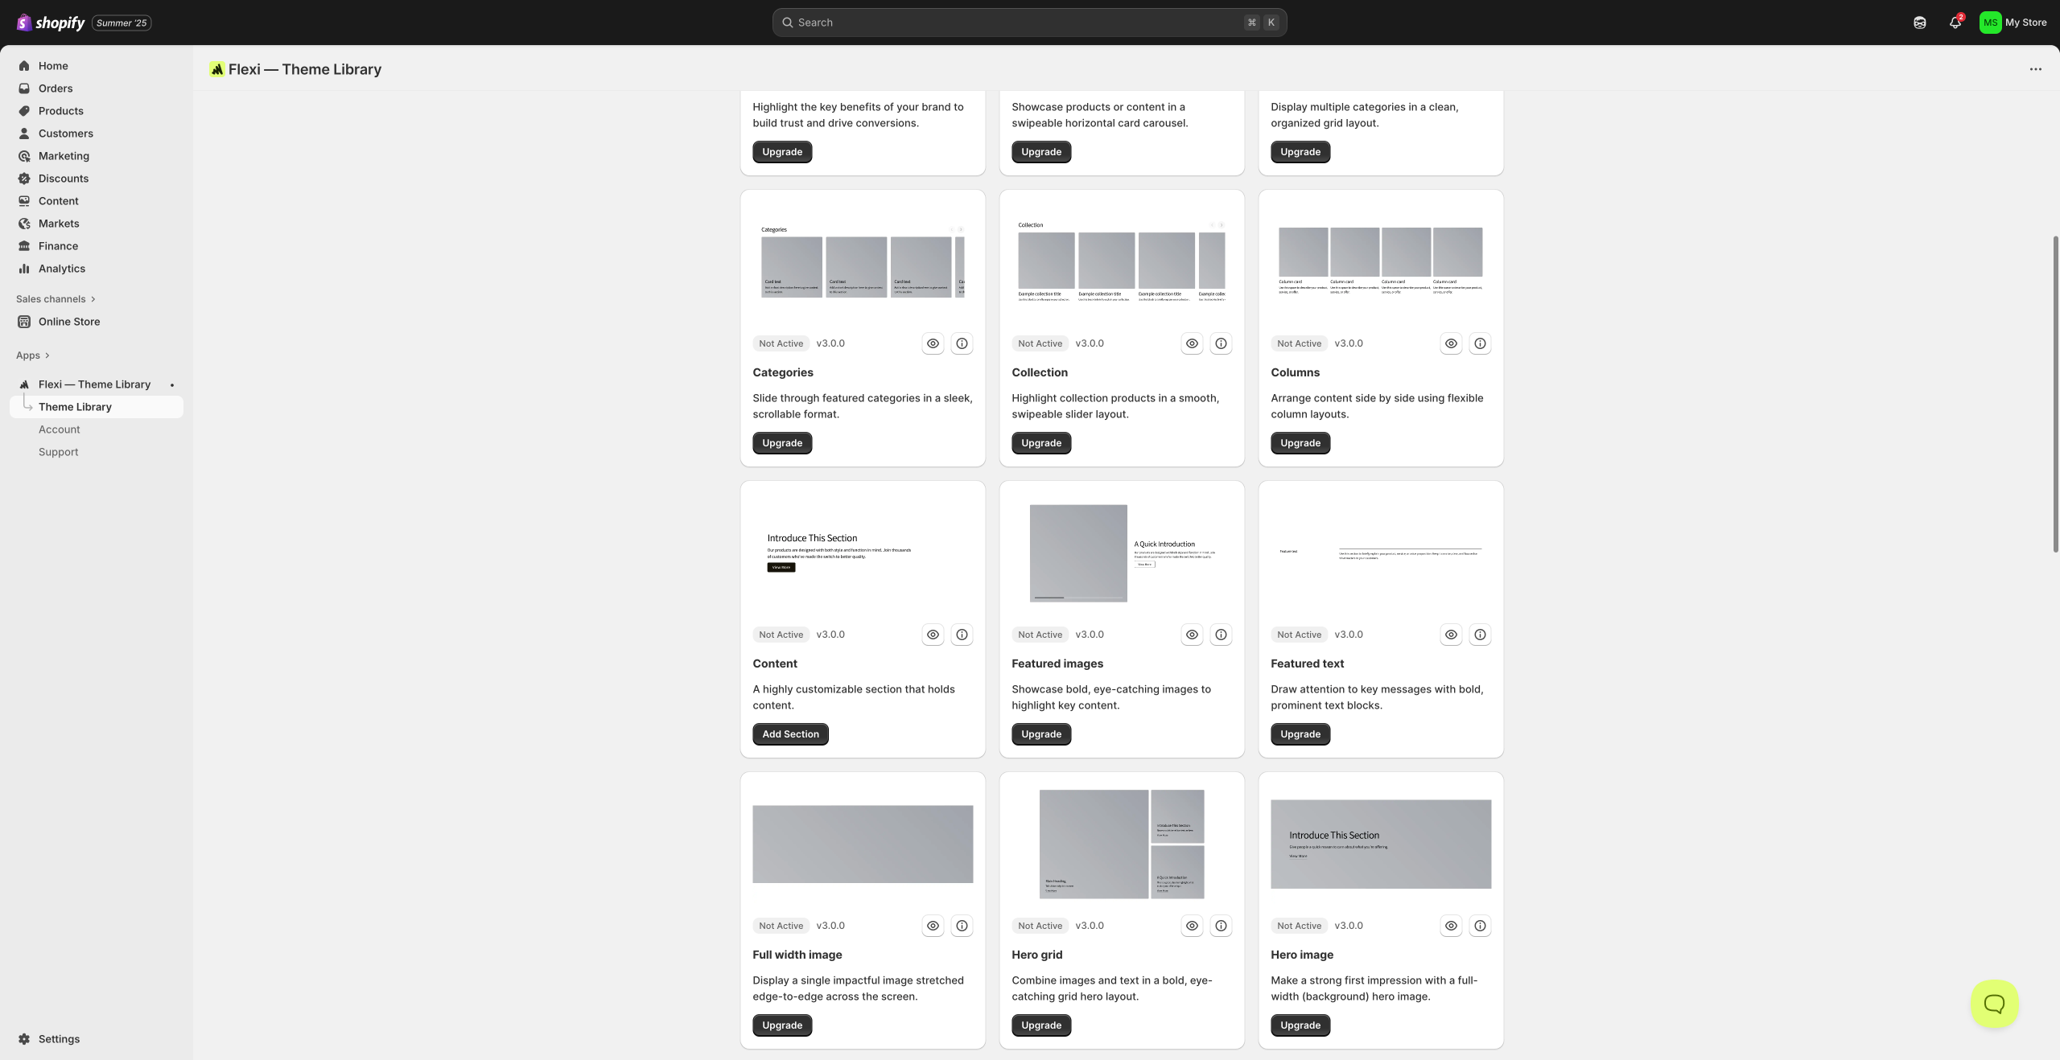Open My Store account menu
Screen dimensions: 2060x1060
tap(2013, 23)
